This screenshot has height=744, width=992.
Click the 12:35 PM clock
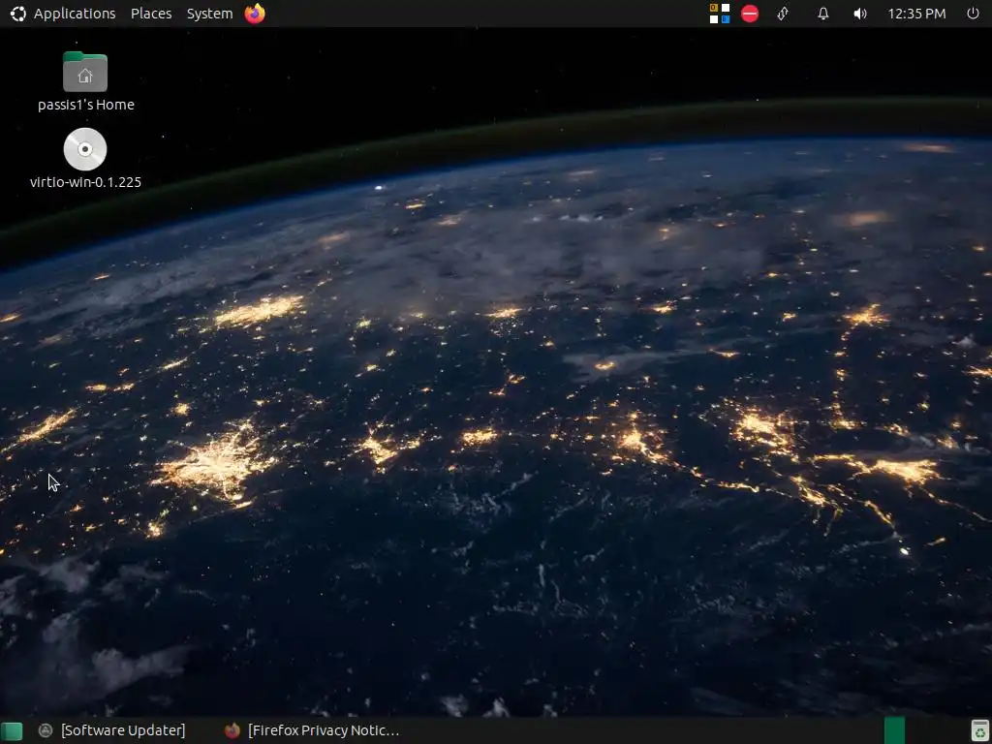point(916,14)
